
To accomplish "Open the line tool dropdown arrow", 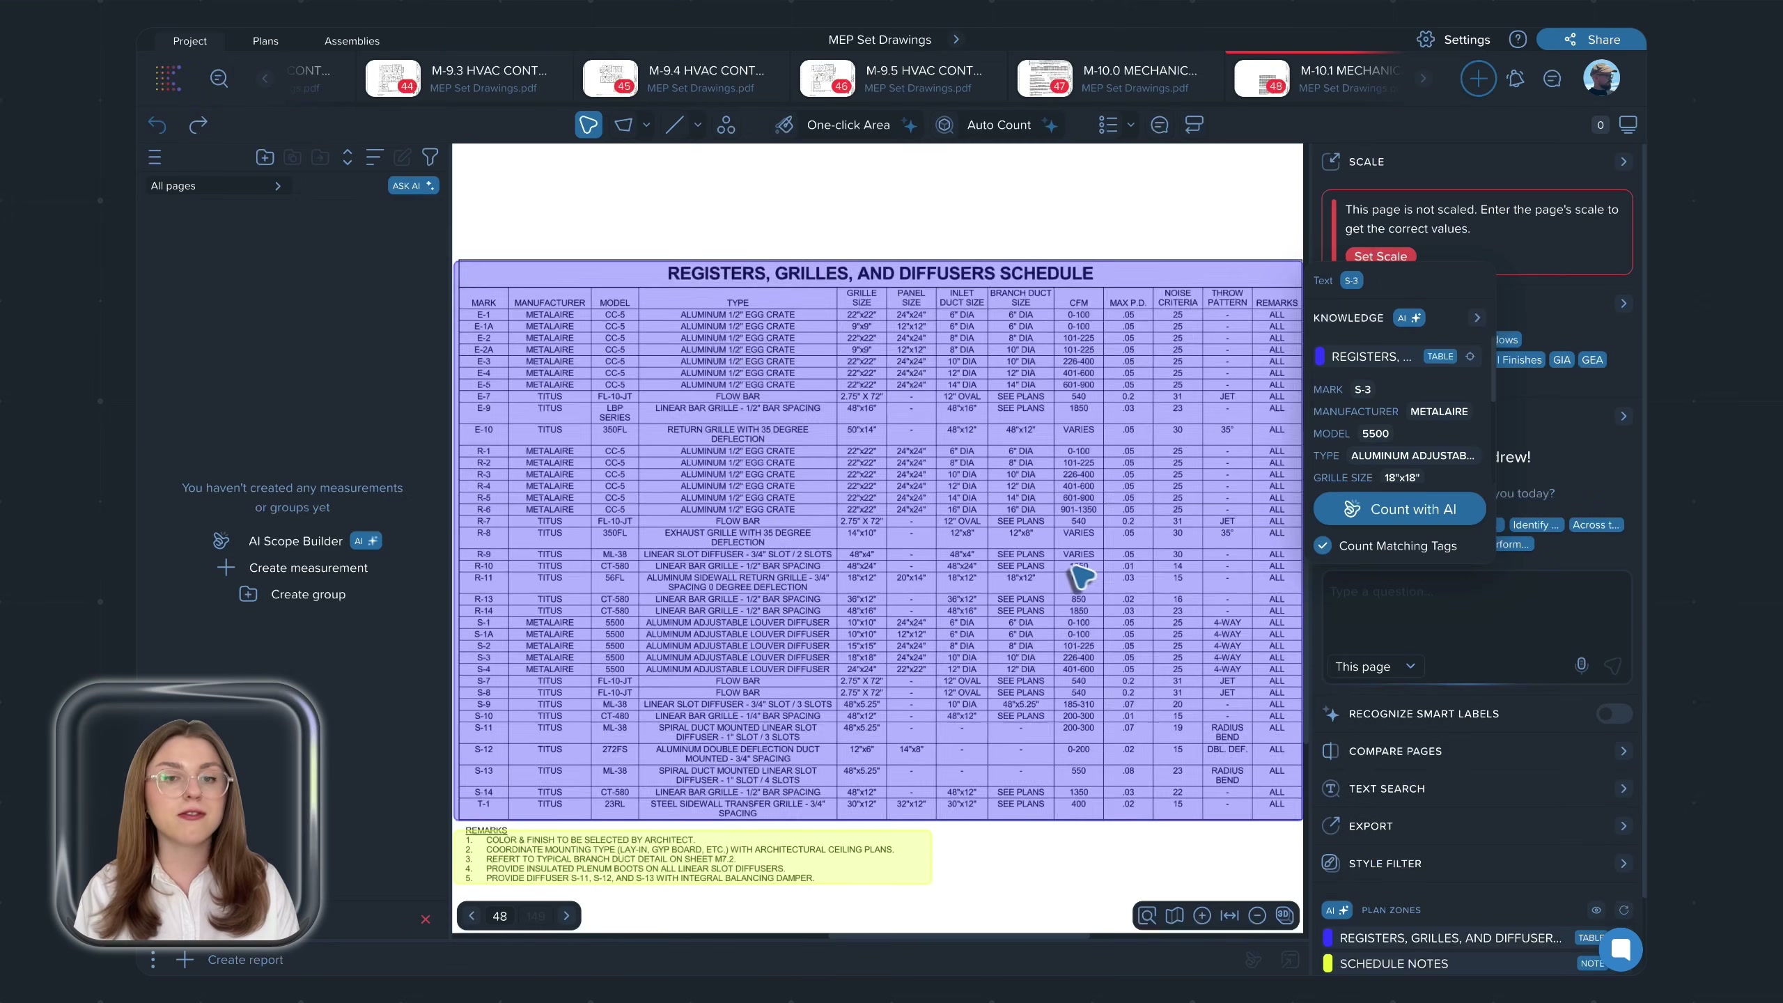I will pos(698,125).
